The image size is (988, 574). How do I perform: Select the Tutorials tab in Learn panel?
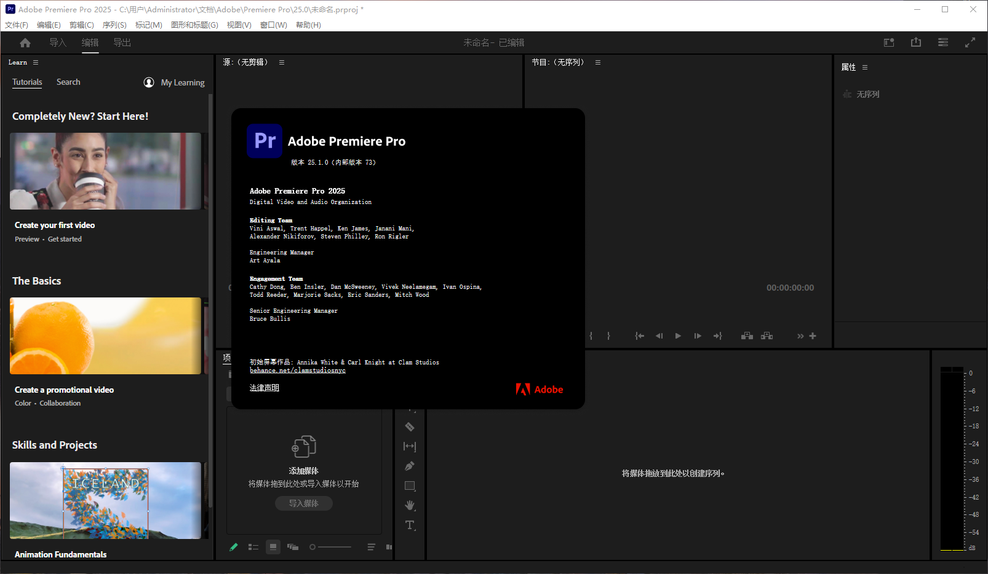click(x=27, y=82)
